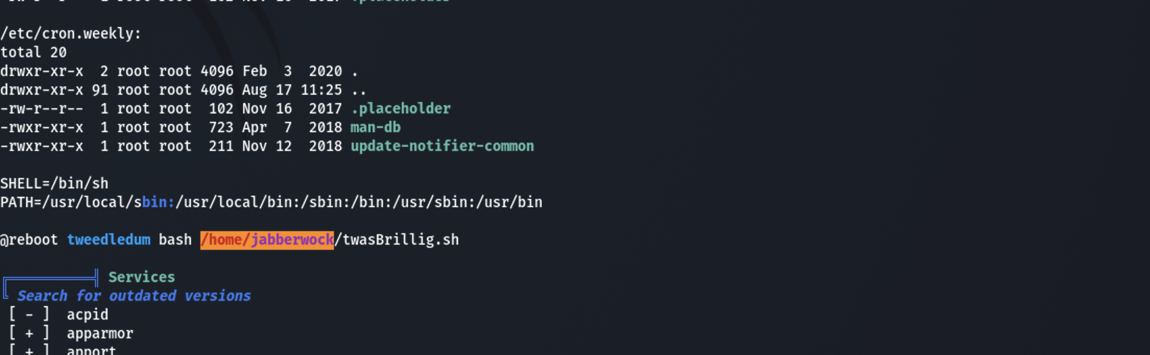Click the /etc/cron.weekly: directory header
The height and width of the screenshot is (355, 1150).
[70, 34]
